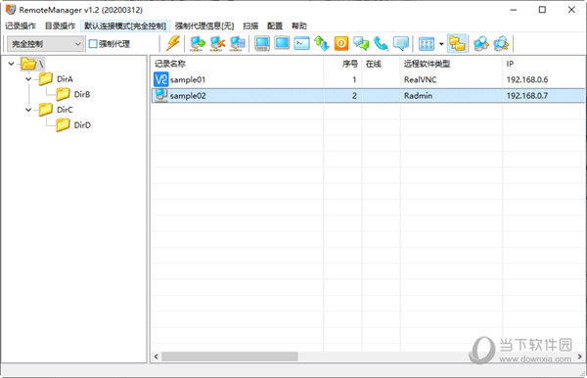The height and width of the screenshot is (378, 587).
Task: Click the scrollbar right arrow
Action: tap(579, 356)
